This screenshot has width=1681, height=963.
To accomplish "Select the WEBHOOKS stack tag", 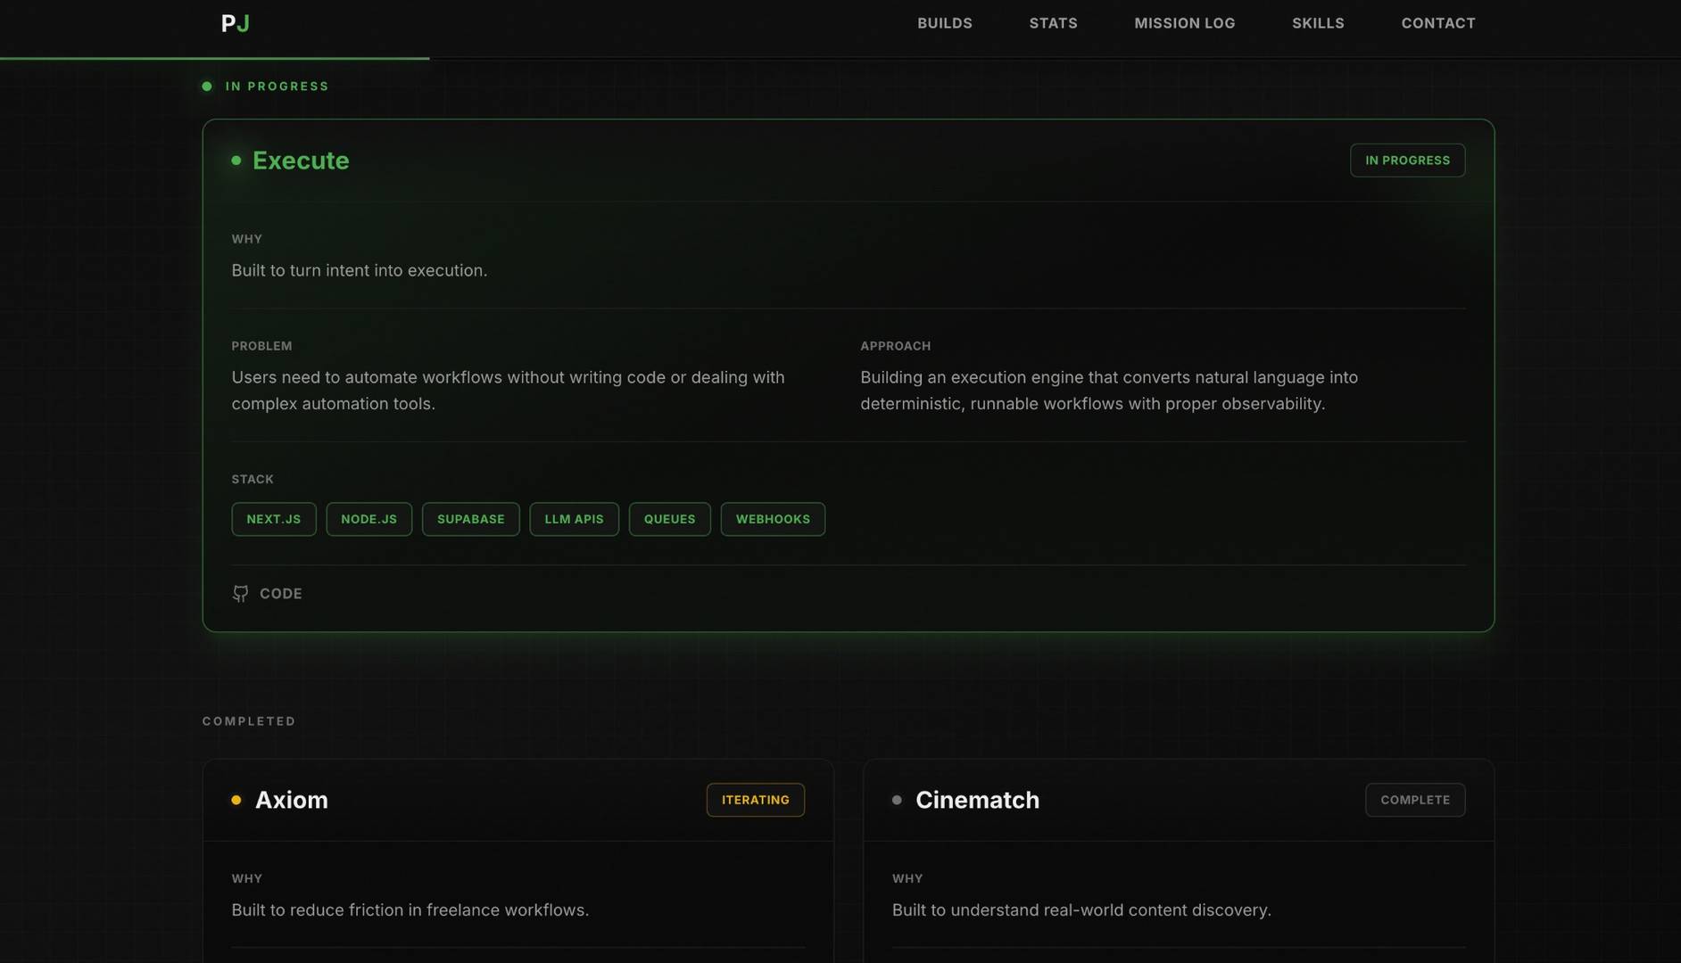I will 772,519.
